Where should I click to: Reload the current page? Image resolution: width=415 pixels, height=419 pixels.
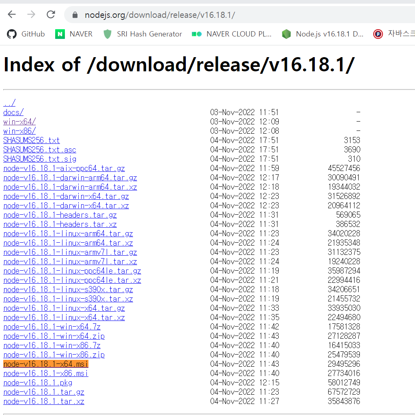tap(50, 14)
